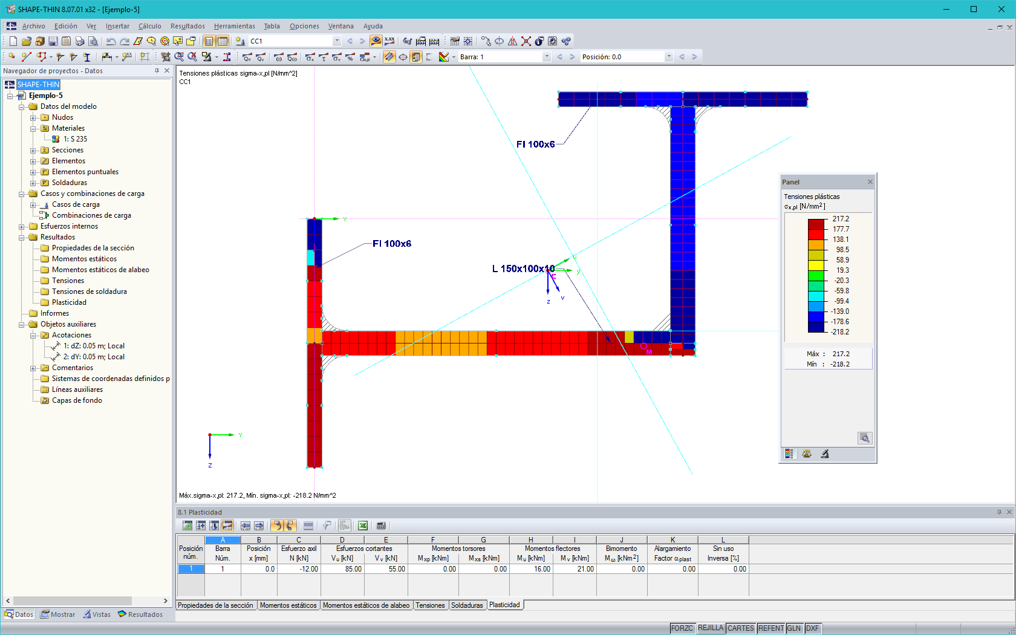Collapse the Materiales tree node

pyautogui.click(x=33, y=128)
